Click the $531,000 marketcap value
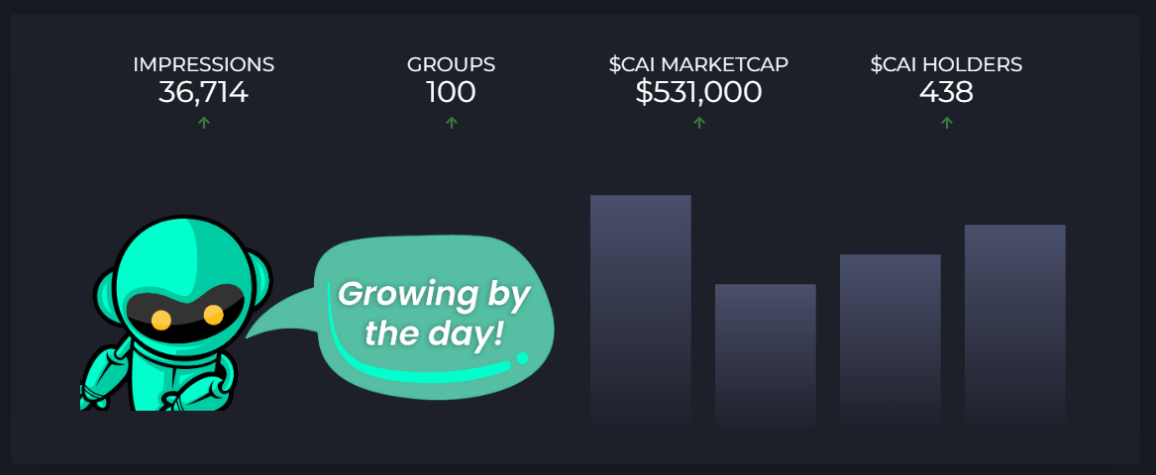Image resolution: width=1156 pixels, height=475 pixels. pyautogui.click(x=699, y=93)
